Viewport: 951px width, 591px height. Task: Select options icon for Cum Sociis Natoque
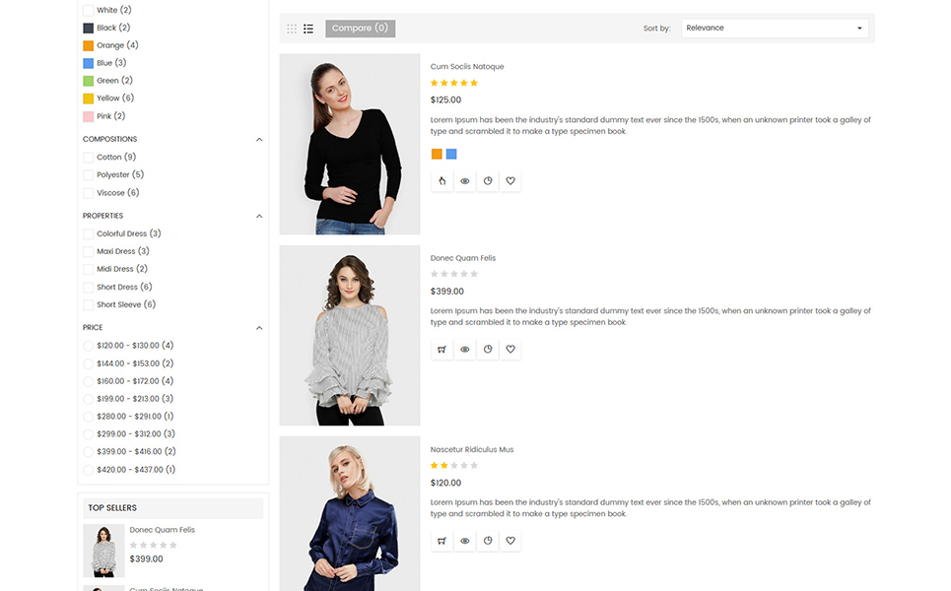[442, 180]
